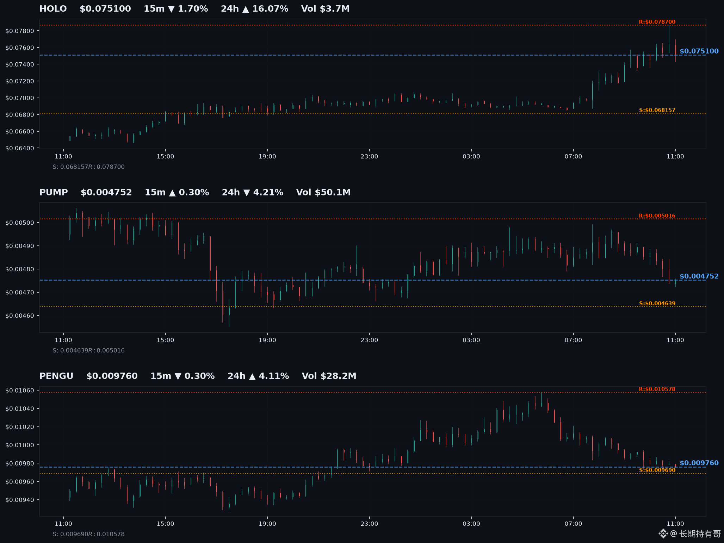Click the $0.00500 y-axis label
724x543 pixels.
(x=20, y=223)
